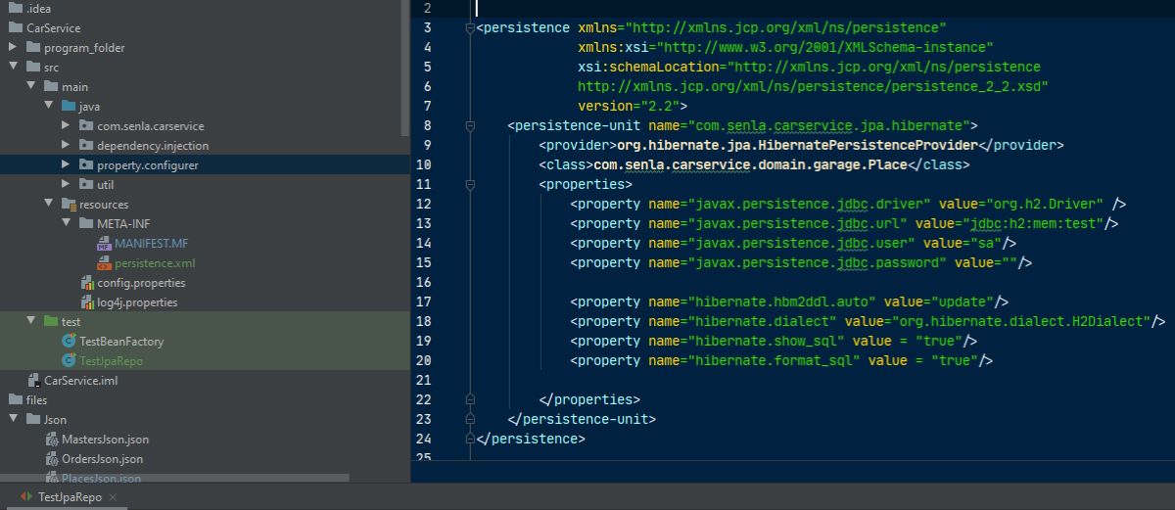Click the log4j.properties file icon
Image resolution: width=1175 pixels, height=510 pixels.
pos(86,302)
